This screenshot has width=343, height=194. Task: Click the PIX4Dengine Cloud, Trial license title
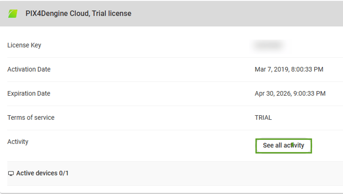pyautogui.click(x=78, y=13)
